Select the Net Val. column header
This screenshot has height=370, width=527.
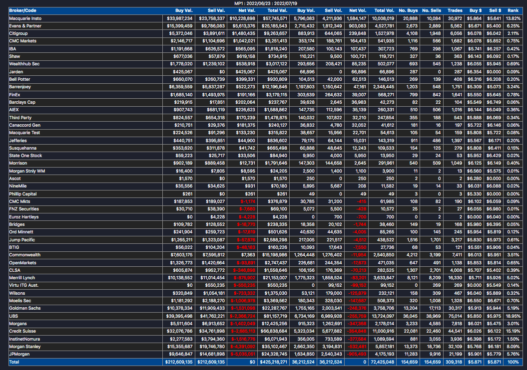pos(247,10)
